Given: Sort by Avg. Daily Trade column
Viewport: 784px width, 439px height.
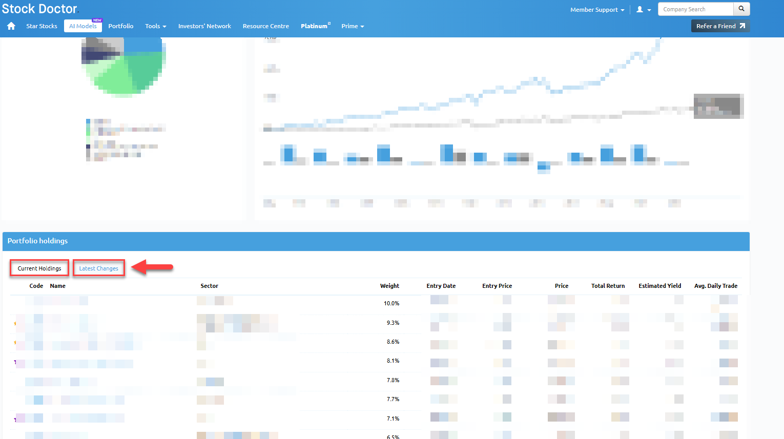Looking at the screenshot, I should (716, 286).
